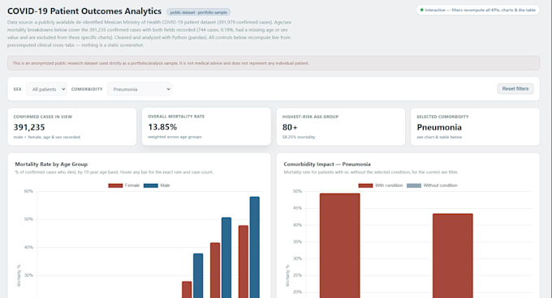The width and height of the screenshot is (552, 298).
Task: Click the Female red color swatch
Action: point(115,185)
